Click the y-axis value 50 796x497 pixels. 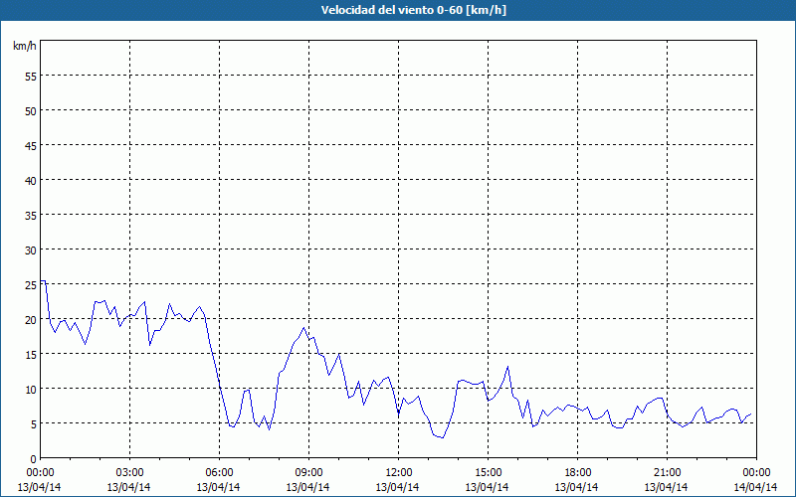tap(31, 110)
